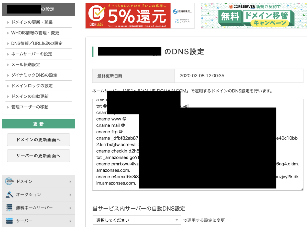
Task: Click the 更新 panel header
Action: coord(38,124)
